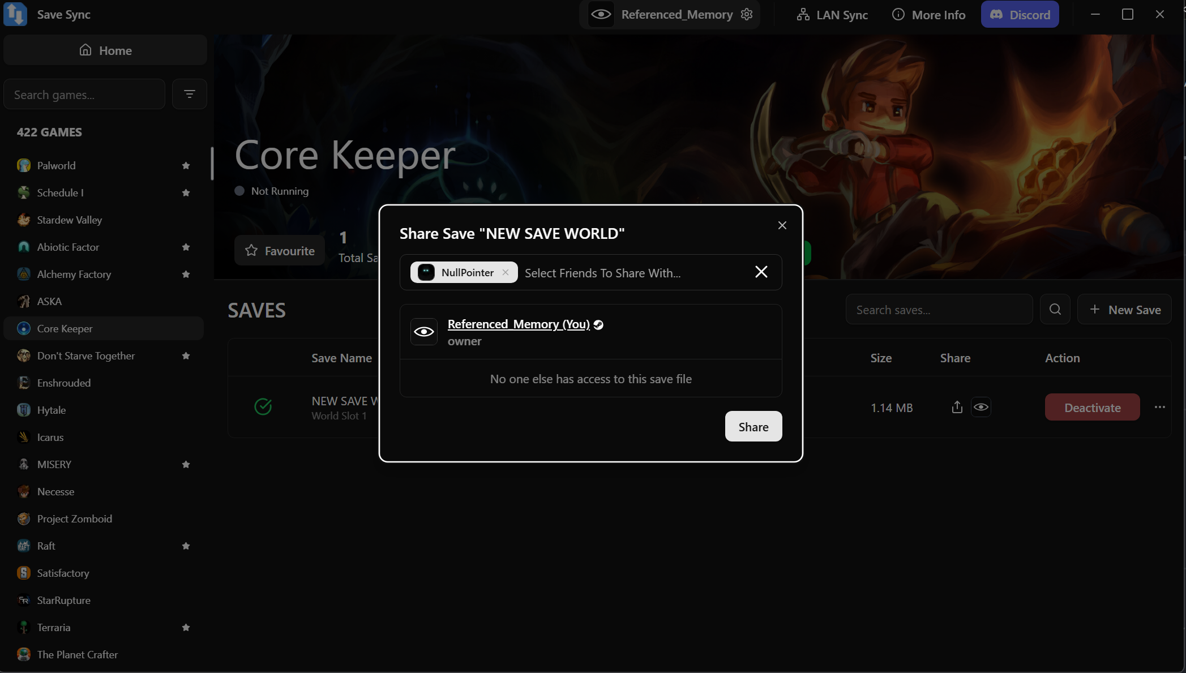Viewport: 1186px width, 673px height.
Task: Open account settings gear icon
Action: coord(747,14)
